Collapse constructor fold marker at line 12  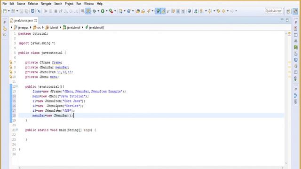pyautogui.click(x=17, y=86)
